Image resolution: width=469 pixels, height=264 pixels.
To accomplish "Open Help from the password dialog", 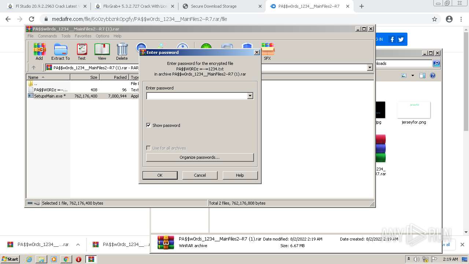I will [240, 175].
